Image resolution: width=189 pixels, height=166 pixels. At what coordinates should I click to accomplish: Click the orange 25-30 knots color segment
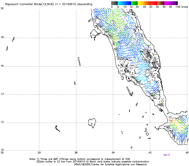[x=148, y=3]
